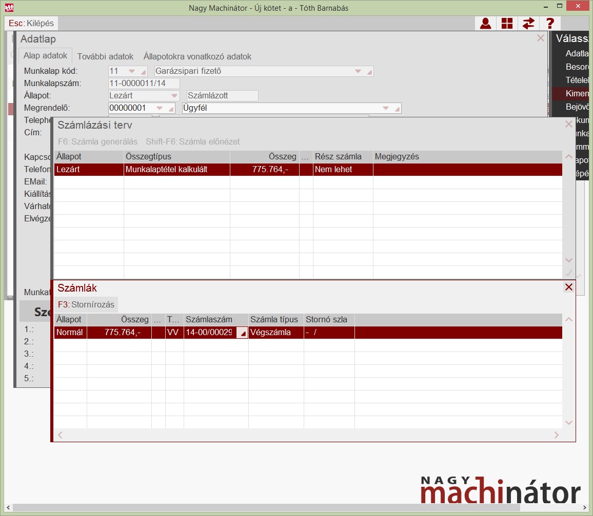Screen dimensions: 593x516
Task: Close the Számlák panel
Action: click(x=568, y=287)
